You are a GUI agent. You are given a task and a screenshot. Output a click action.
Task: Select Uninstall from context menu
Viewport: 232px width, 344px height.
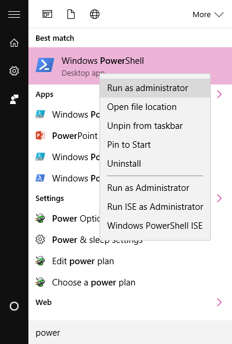pos(155,164)
